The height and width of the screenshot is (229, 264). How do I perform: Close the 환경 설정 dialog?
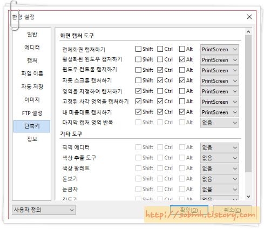click(249, 17)
